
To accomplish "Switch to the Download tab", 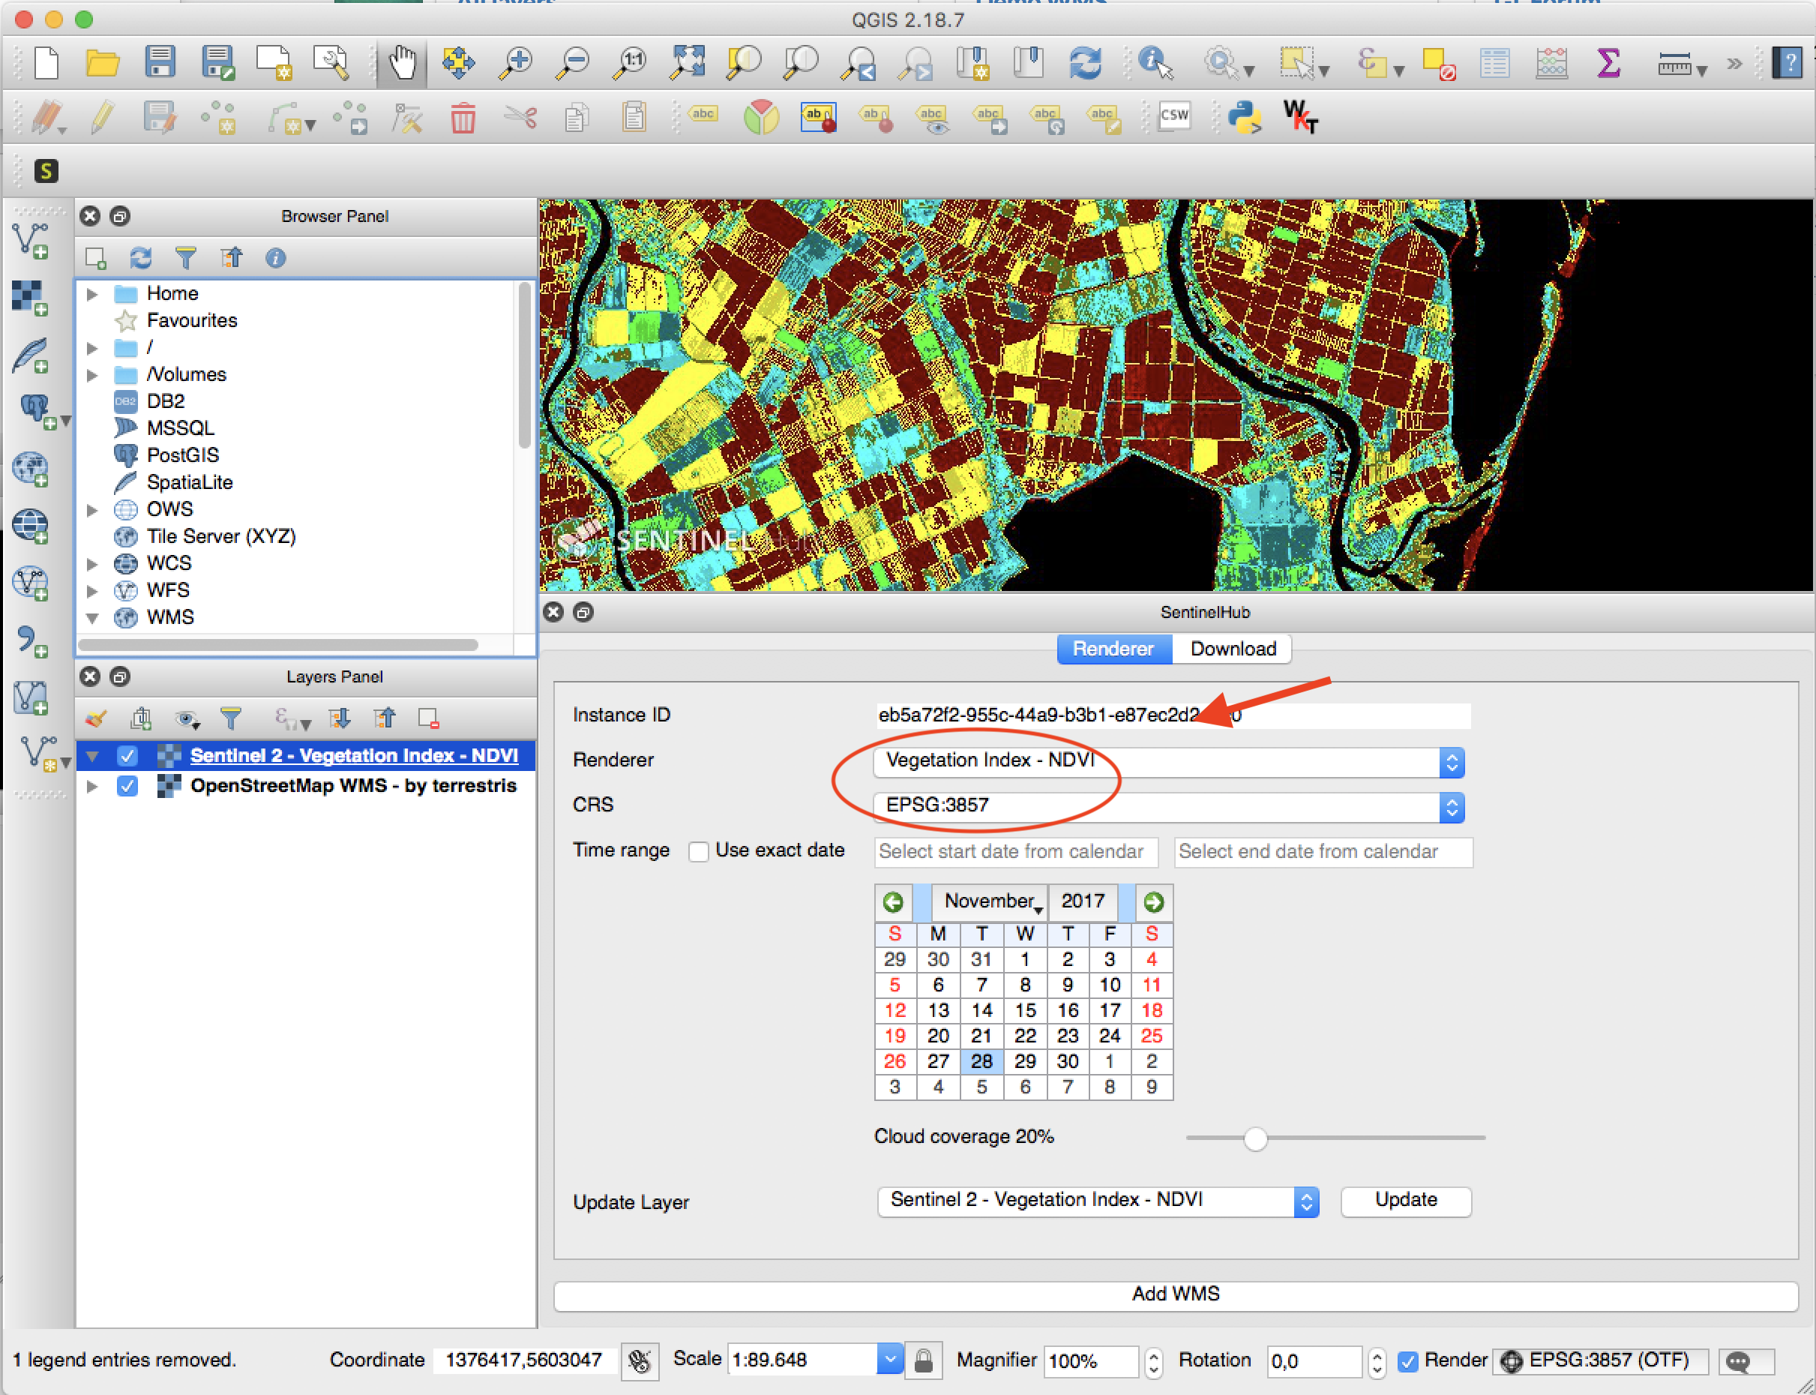I will (1233, 649).
